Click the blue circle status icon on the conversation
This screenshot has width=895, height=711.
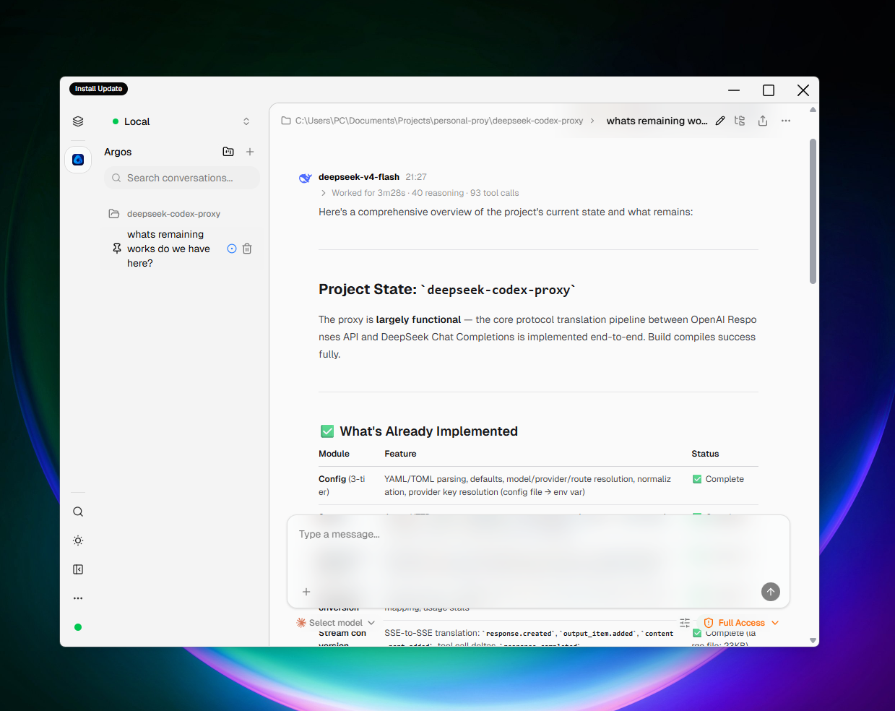[x=232, y=249]
